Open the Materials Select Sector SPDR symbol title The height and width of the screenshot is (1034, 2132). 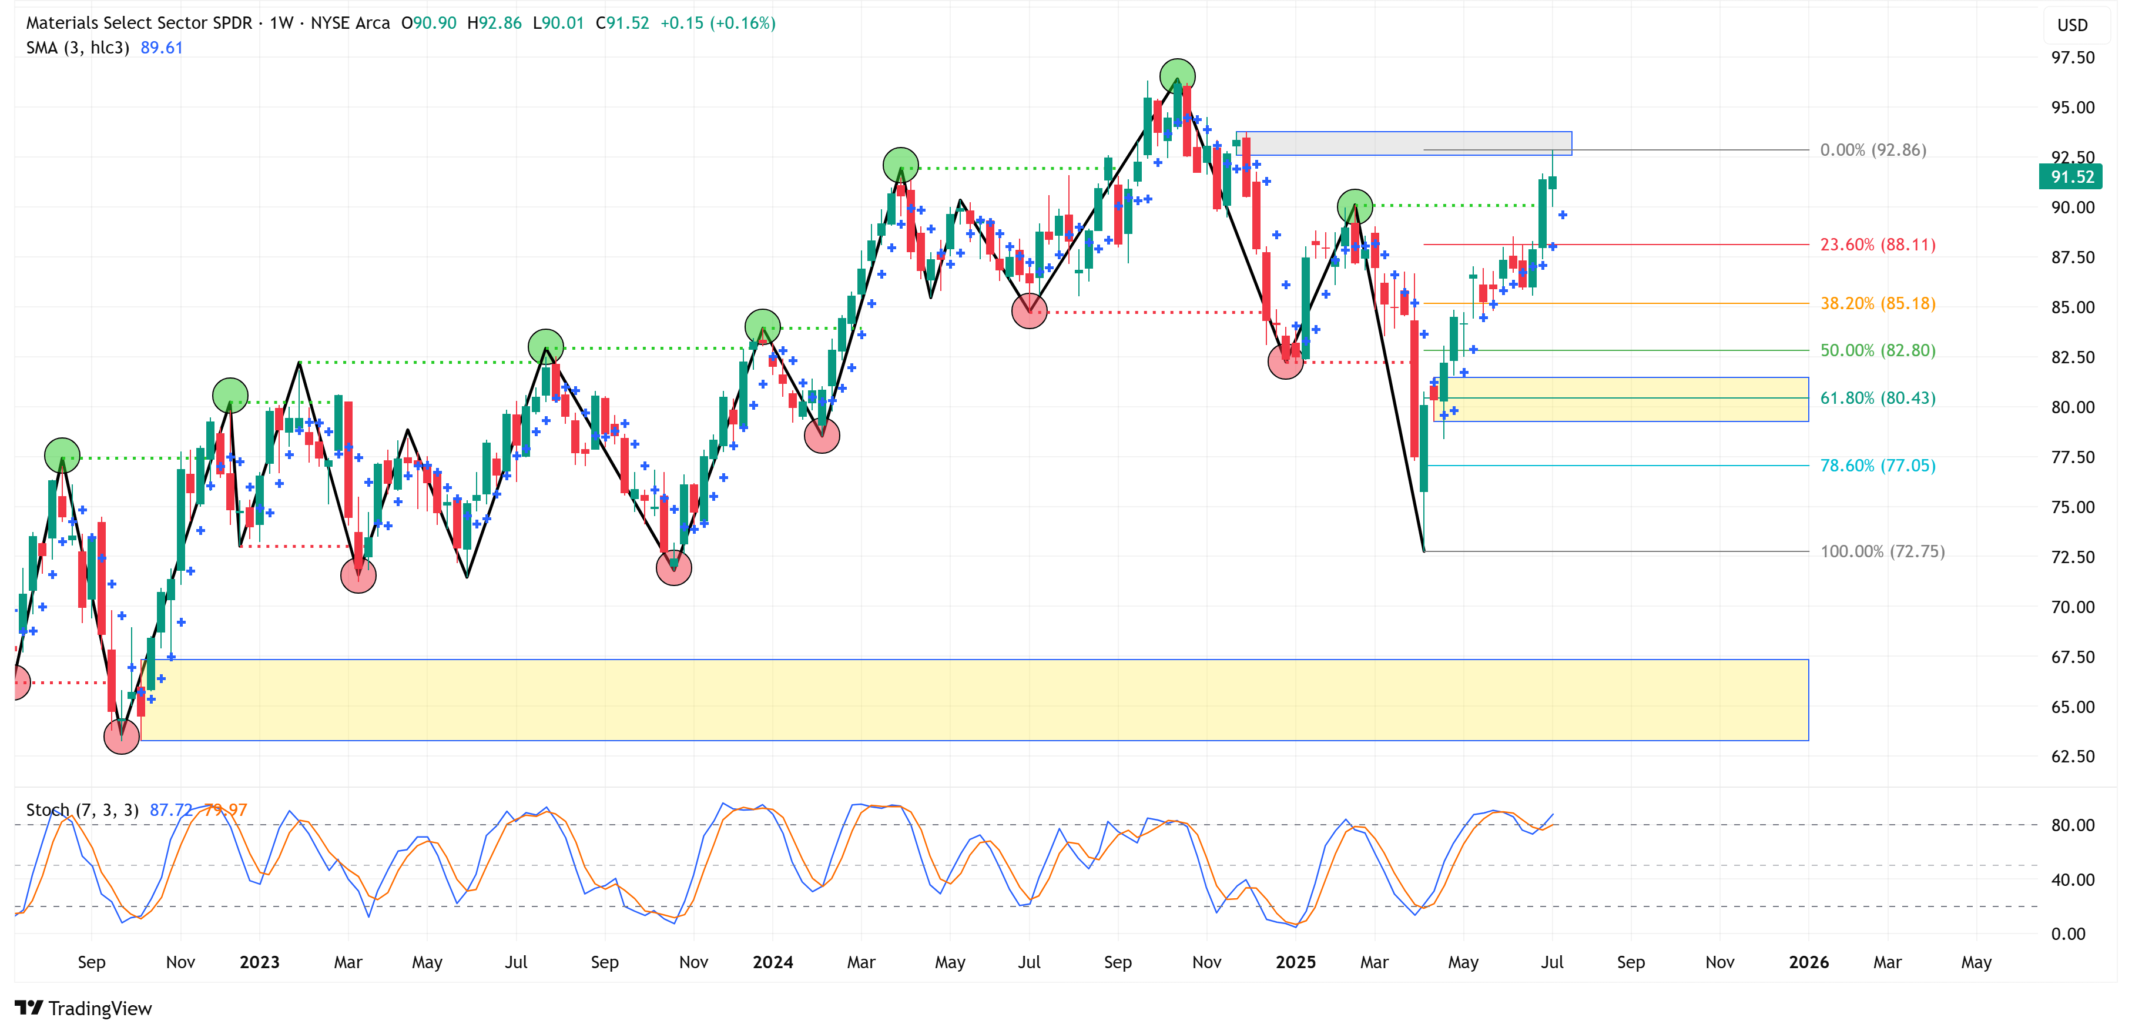tap(139, 23)
